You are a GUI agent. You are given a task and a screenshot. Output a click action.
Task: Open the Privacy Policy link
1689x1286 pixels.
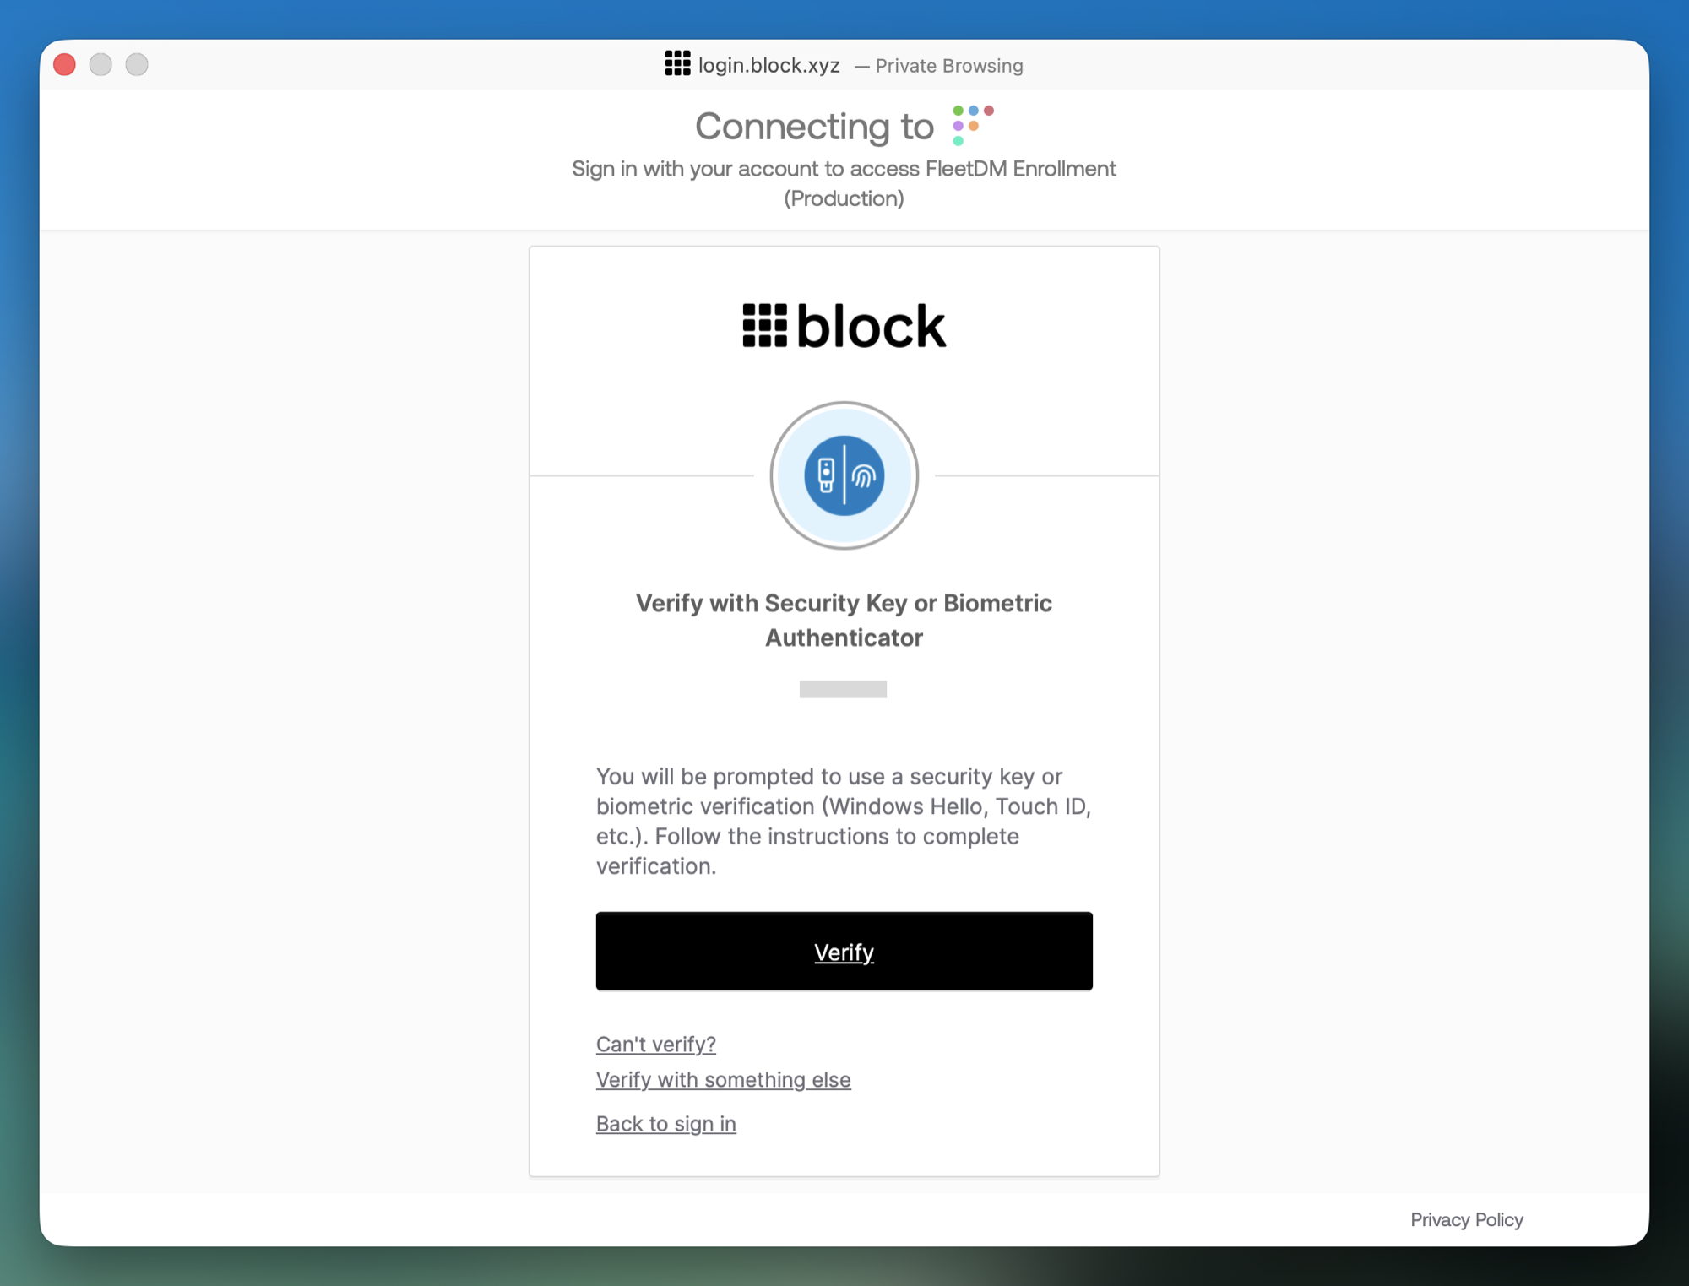point(1467,1219)
